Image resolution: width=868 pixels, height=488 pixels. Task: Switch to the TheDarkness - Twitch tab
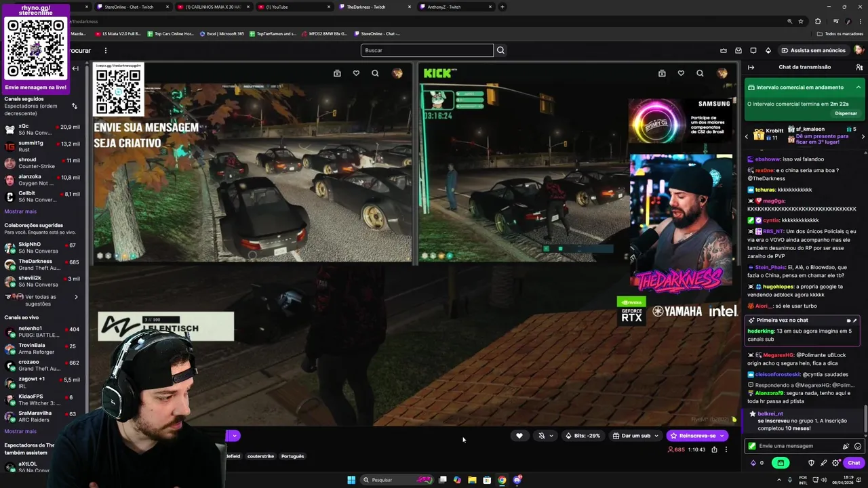375,7
